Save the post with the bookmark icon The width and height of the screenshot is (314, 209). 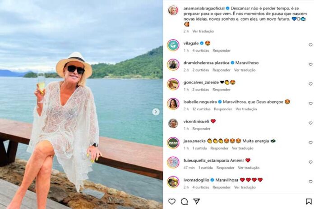(x=309, y=201)
